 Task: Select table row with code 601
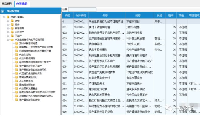pyautogui.click(x=131, y=27)
